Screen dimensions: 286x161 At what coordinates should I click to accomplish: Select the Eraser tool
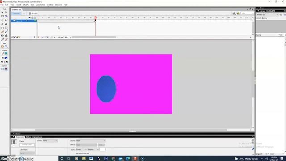pos(6,40)
